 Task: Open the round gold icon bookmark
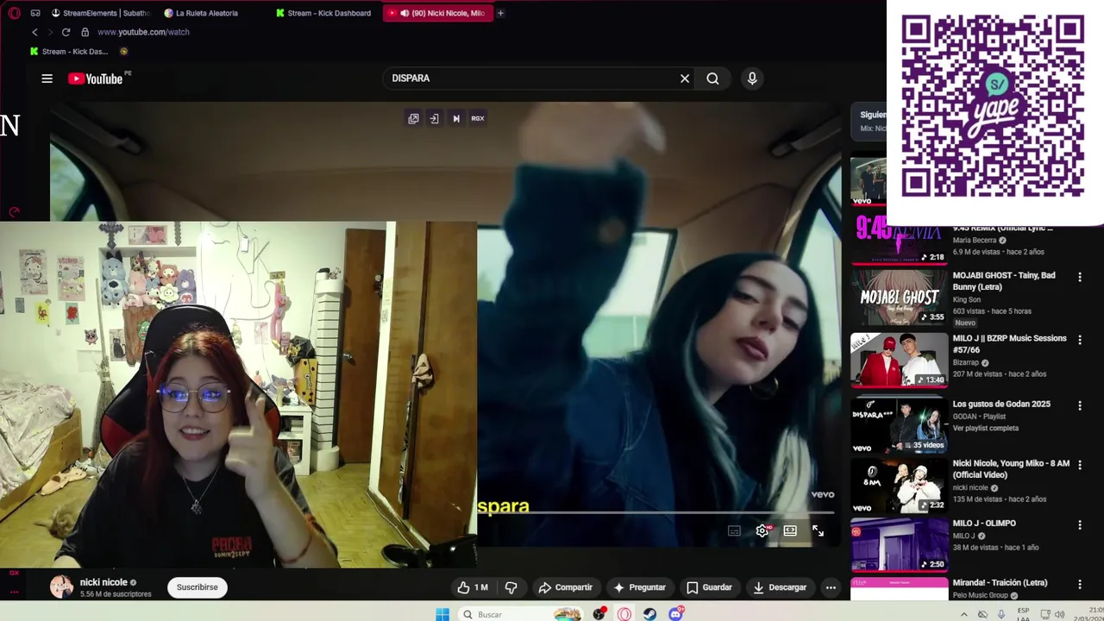pyautogui.click(x=123, y=52)
